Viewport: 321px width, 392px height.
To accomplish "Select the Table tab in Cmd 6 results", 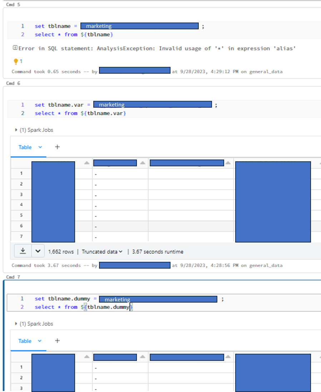I will click(x=24, y=147).
